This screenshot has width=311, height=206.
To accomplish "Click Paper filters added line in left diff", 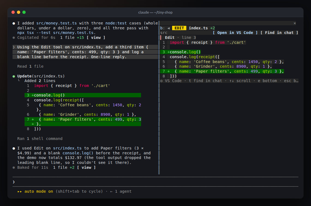I will click(83, 122).
